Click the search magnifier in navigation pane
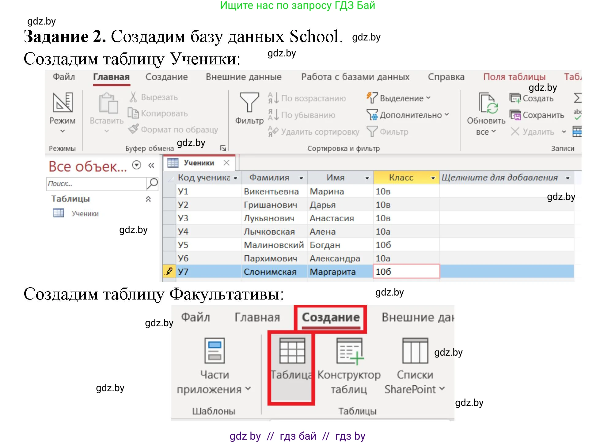The image size is (596, 443). pyautogui.click(x=152, y=184)
